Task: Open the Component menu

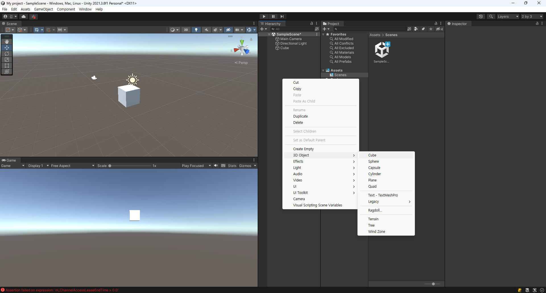Action: [66, 9]
